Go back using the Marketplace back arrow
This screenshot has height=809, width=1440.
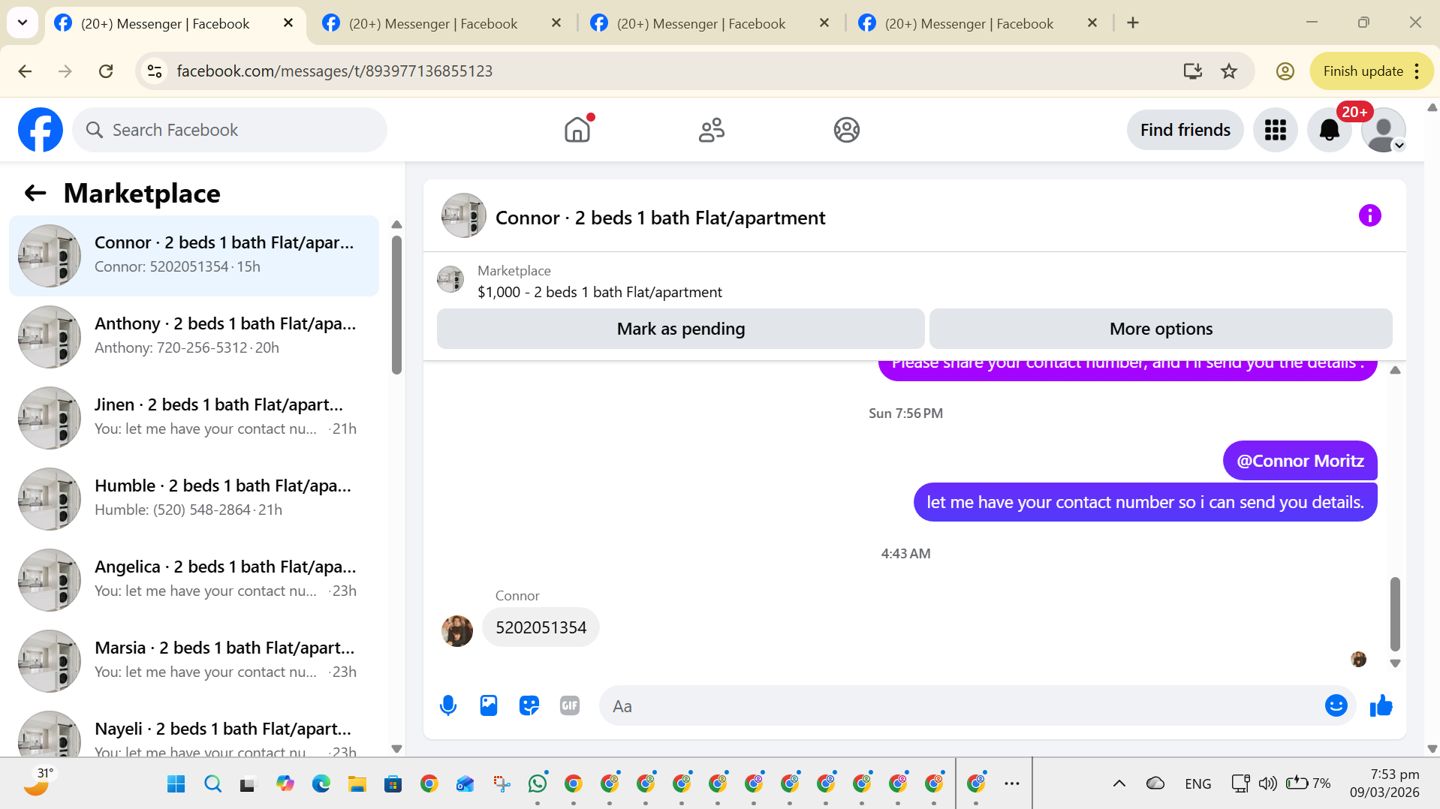(35, 194)
